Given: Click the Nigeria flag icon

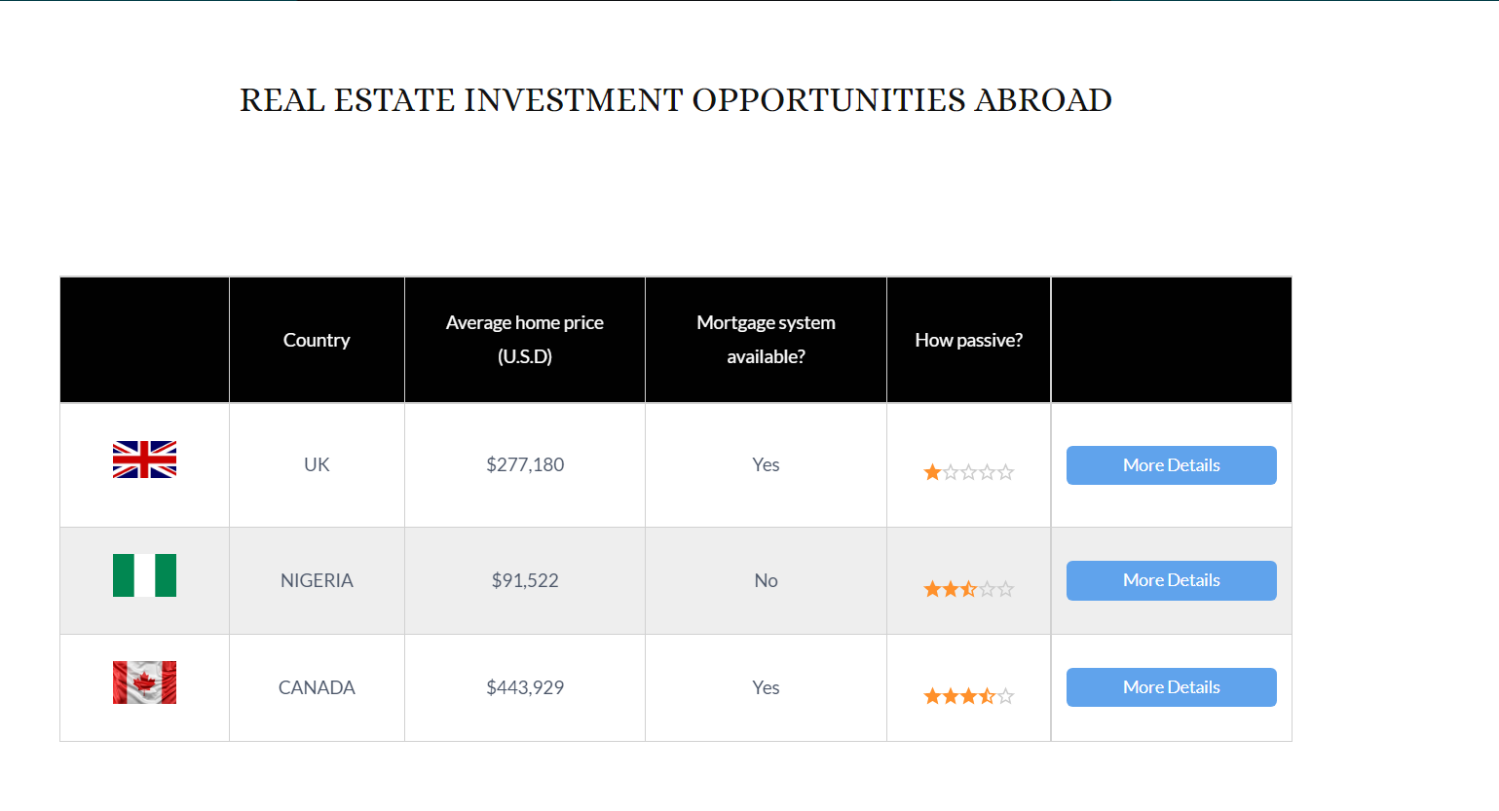Looking at the screenshot, I should pyautogui.click(x=144, y=576).
